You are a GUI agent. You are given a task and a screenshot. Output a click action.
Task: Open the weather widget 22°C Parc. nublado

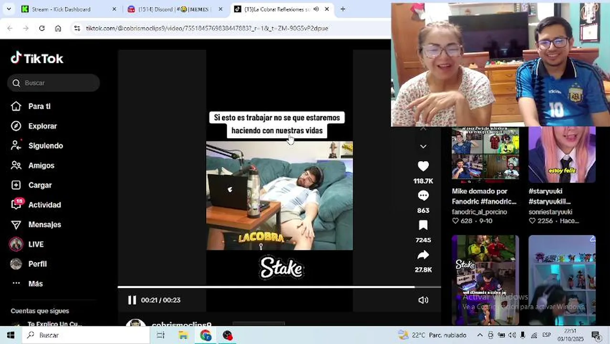[x=432, y=335]
